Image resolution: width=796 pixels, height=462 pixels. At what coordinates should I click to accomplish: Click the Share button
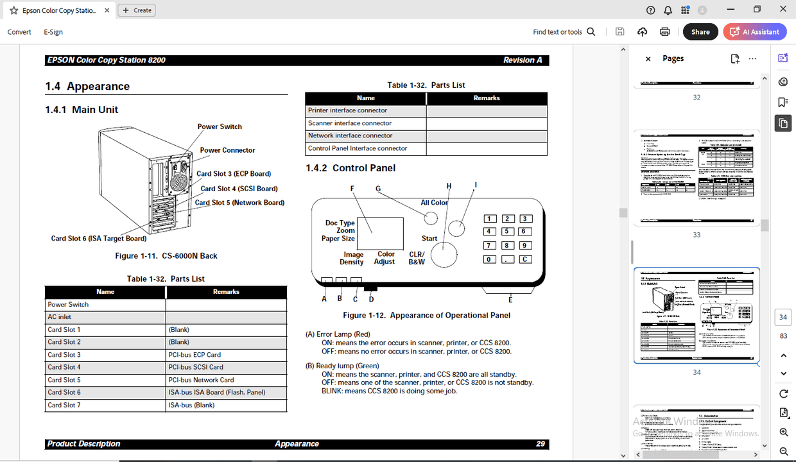pyautogui.click(x=700, y=31)
